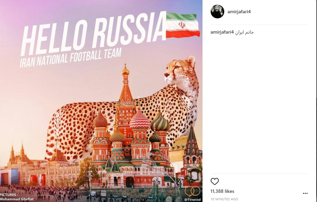Click the red-white zigzag cathedral dome
Viewport: 317px width, 202px height.
(x=140, y=120)
